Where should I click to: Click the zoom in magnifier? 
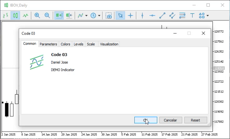(37, 15)
